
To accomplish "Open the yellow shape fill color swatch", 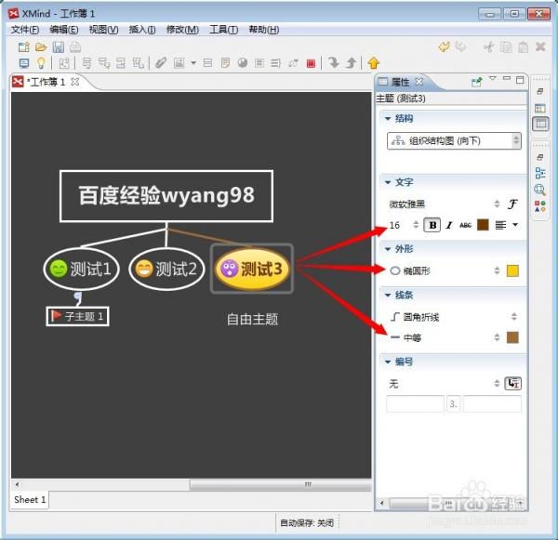I will pyautogui.click(x=512, y=271).
